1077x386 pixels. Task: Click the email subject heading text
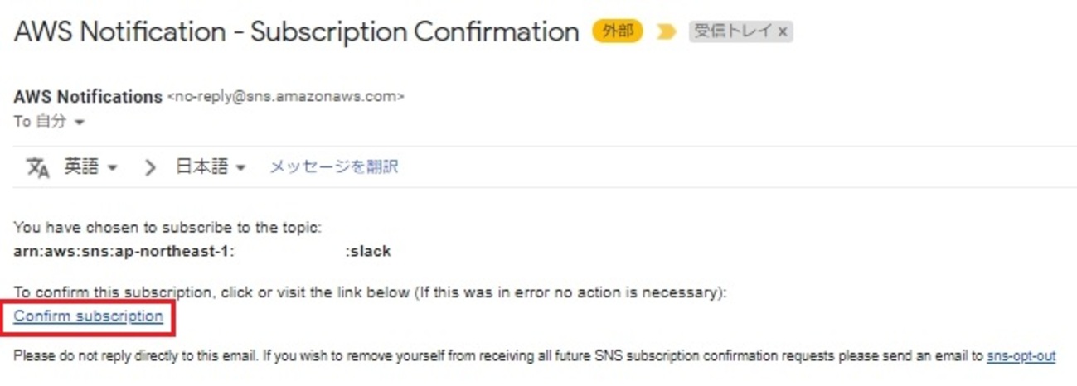(296, 32)
